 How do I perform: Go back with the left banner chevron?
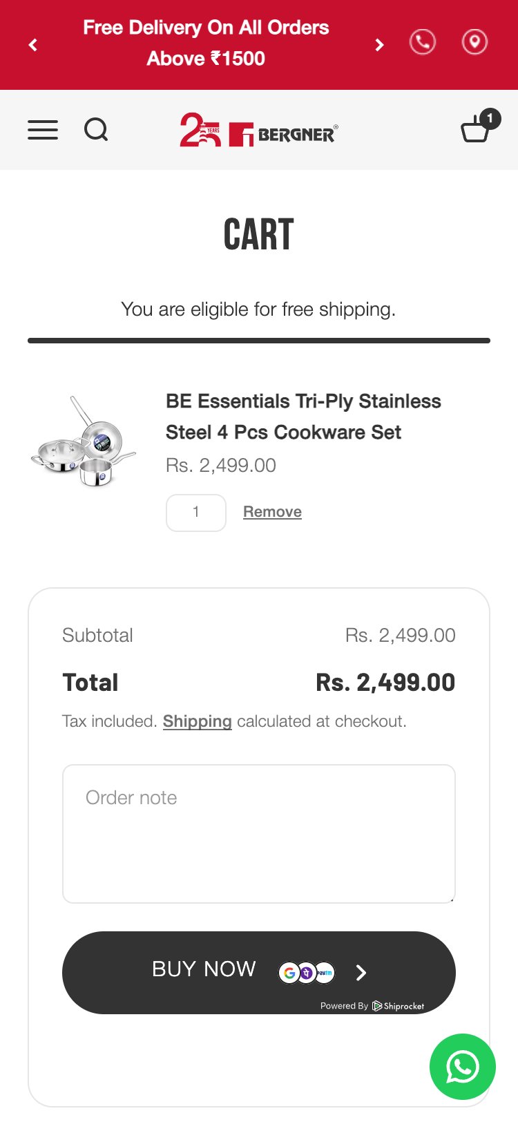tap(32, 44)
